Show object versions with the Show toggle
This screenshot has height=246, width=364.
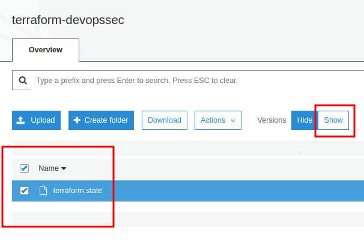tap(333, 120)
